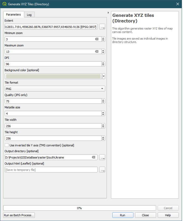
Task: Enable inverted tile Y axis checkbox
Action: click(x=7, y=145)
